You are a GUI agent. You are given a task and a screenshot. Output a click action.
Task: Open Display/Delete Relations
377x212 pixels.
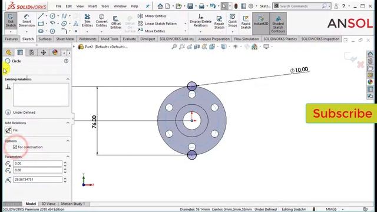(200, 20)
